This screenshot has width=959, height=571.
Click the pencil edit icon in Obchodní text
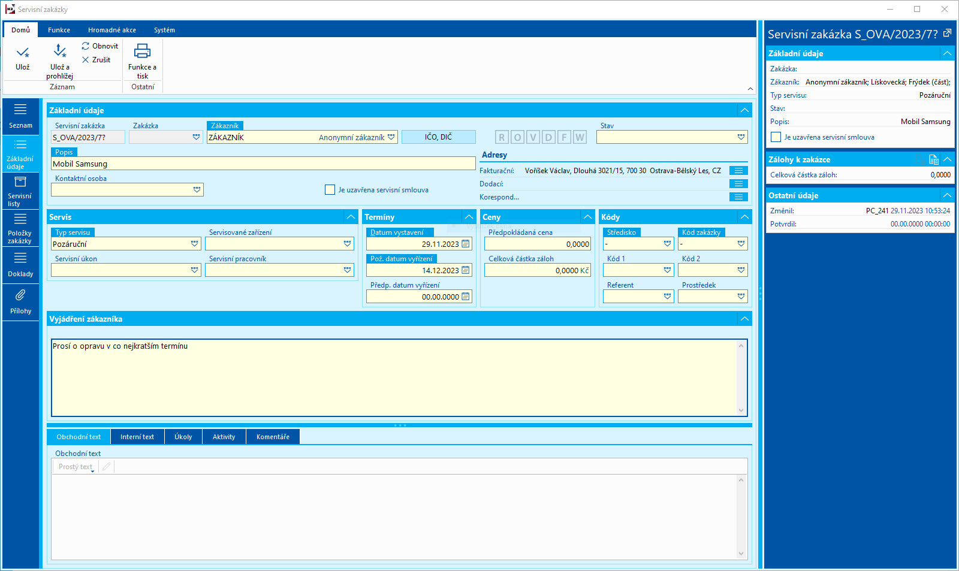tap(107, 467)
